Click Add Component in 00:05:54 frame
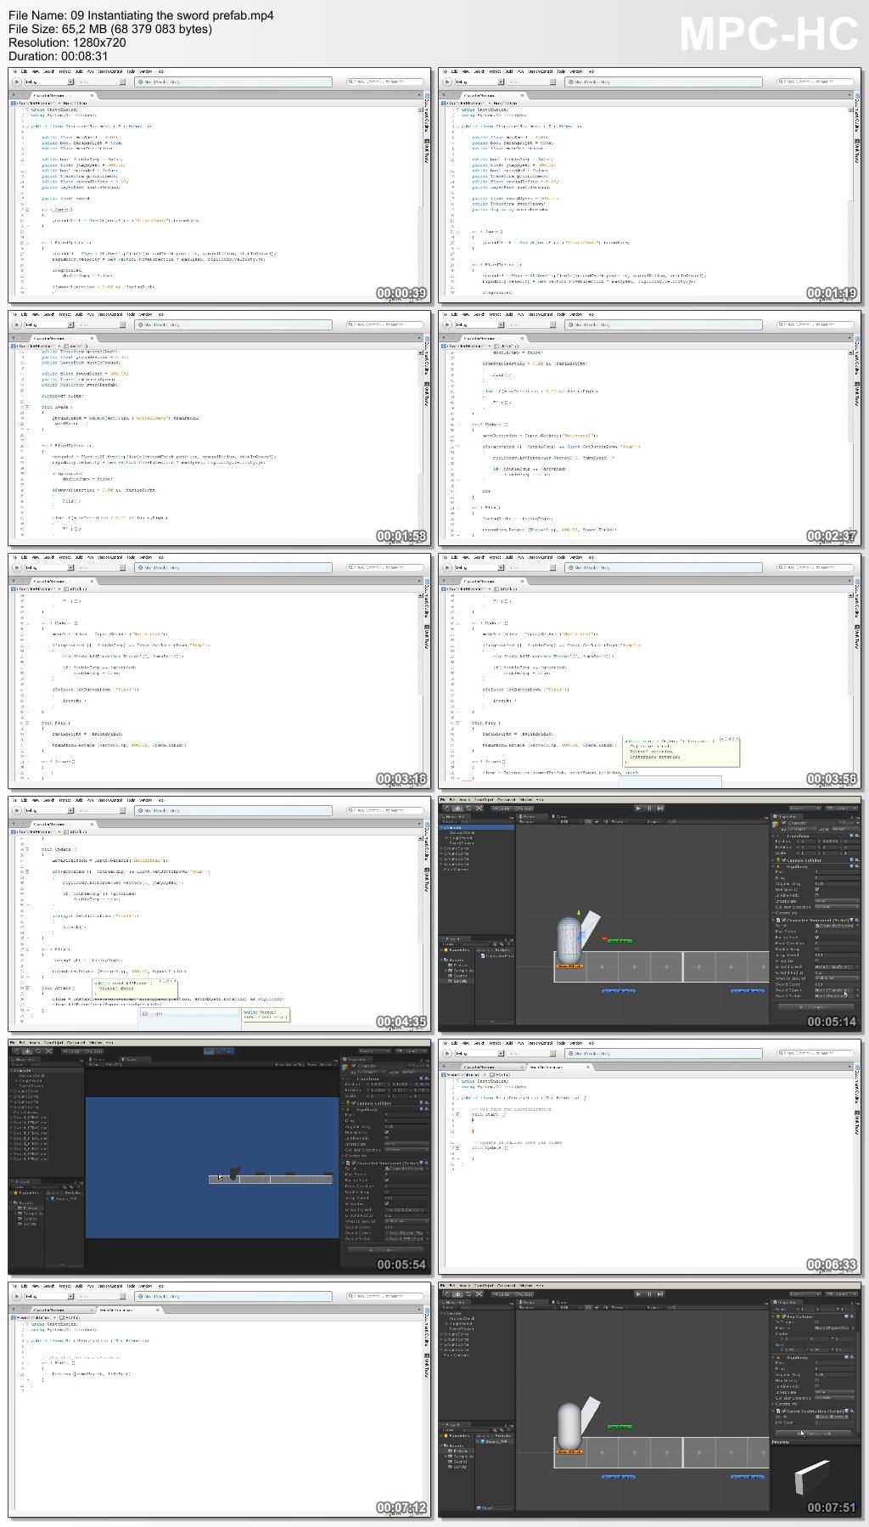The image size is (869, 1527). (385, 1249)
